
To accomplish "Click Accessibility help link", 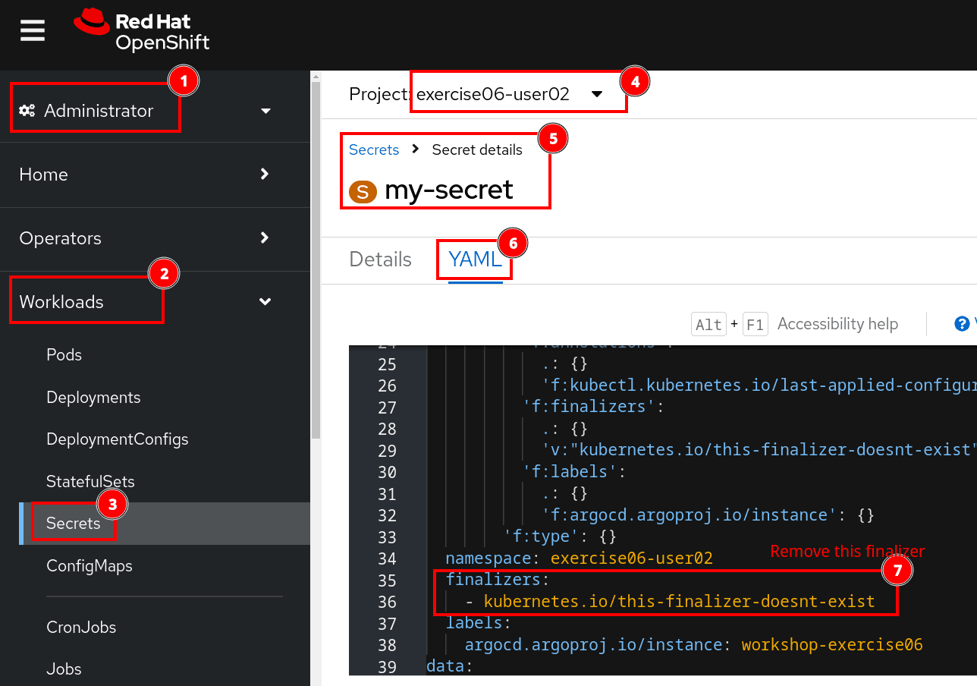I will tap(837, 324).
